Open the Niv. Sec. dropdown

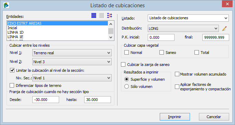[72, 78]
